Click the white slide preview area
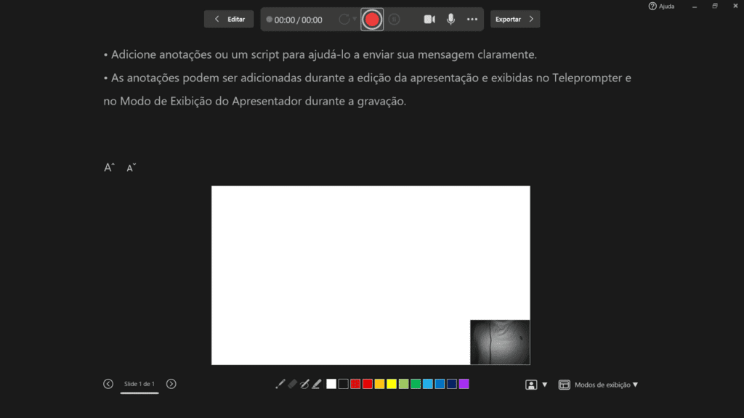The width and height of the screenshot is (744, 418). [x=371, y=275]
